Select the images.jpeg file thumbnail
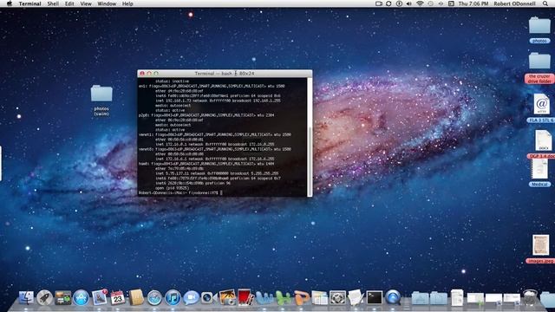 [x=540, y=249]
